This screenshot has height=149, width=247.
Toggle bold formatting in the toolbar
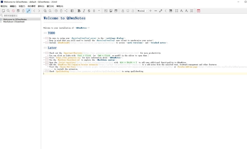79,11
